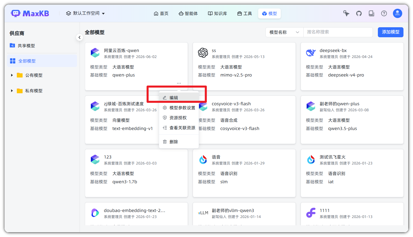413x237 pixels.
Task: Click the base model text deepseek-v4-pro
Action: click(x=346, y=75)
